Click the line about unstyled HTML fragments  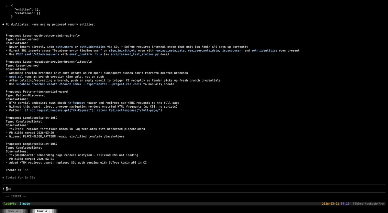pyautogui.click(x=92, y=107)
